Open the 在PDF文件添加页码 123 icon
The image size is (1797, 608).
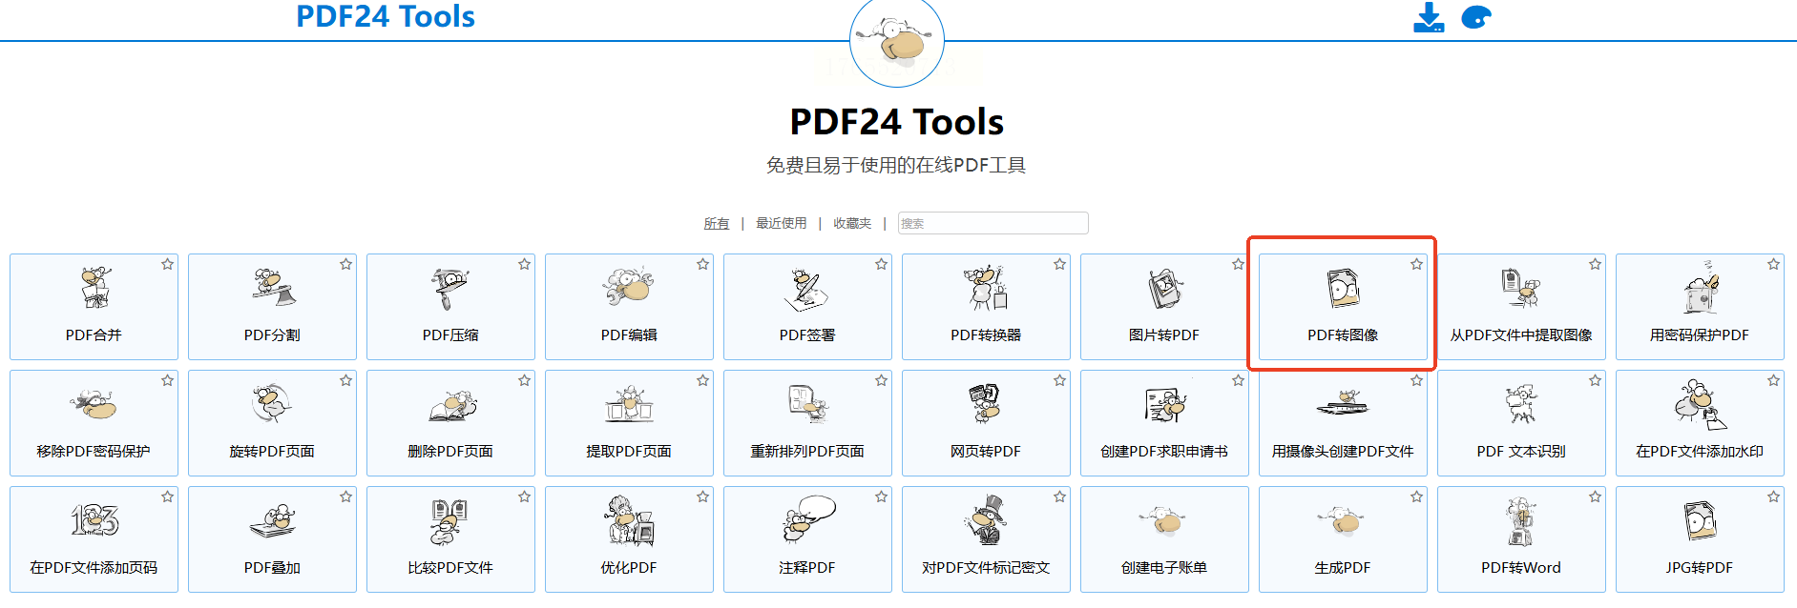[x=94, y=520]
